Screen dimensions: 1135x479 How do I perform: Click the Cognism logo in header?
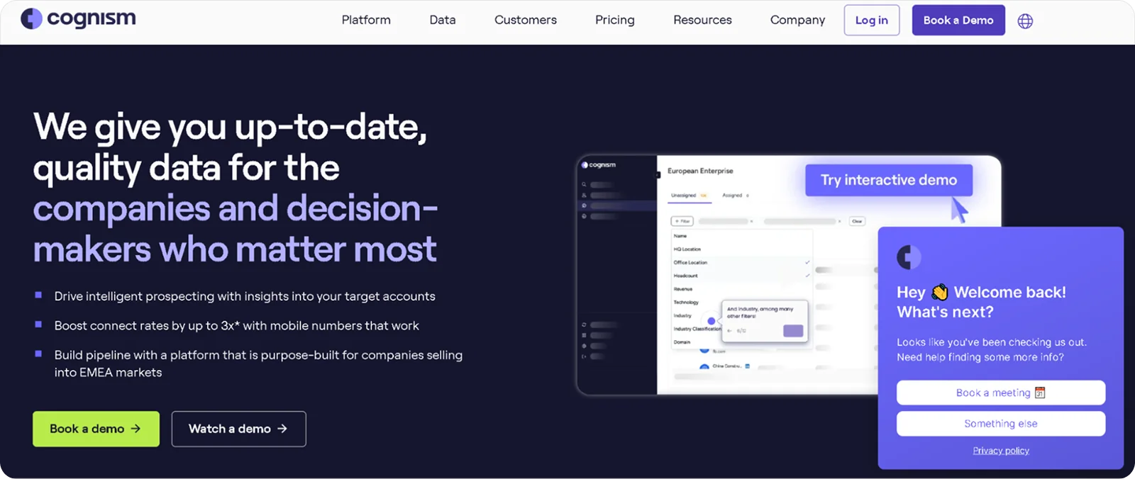pos(78,18)
